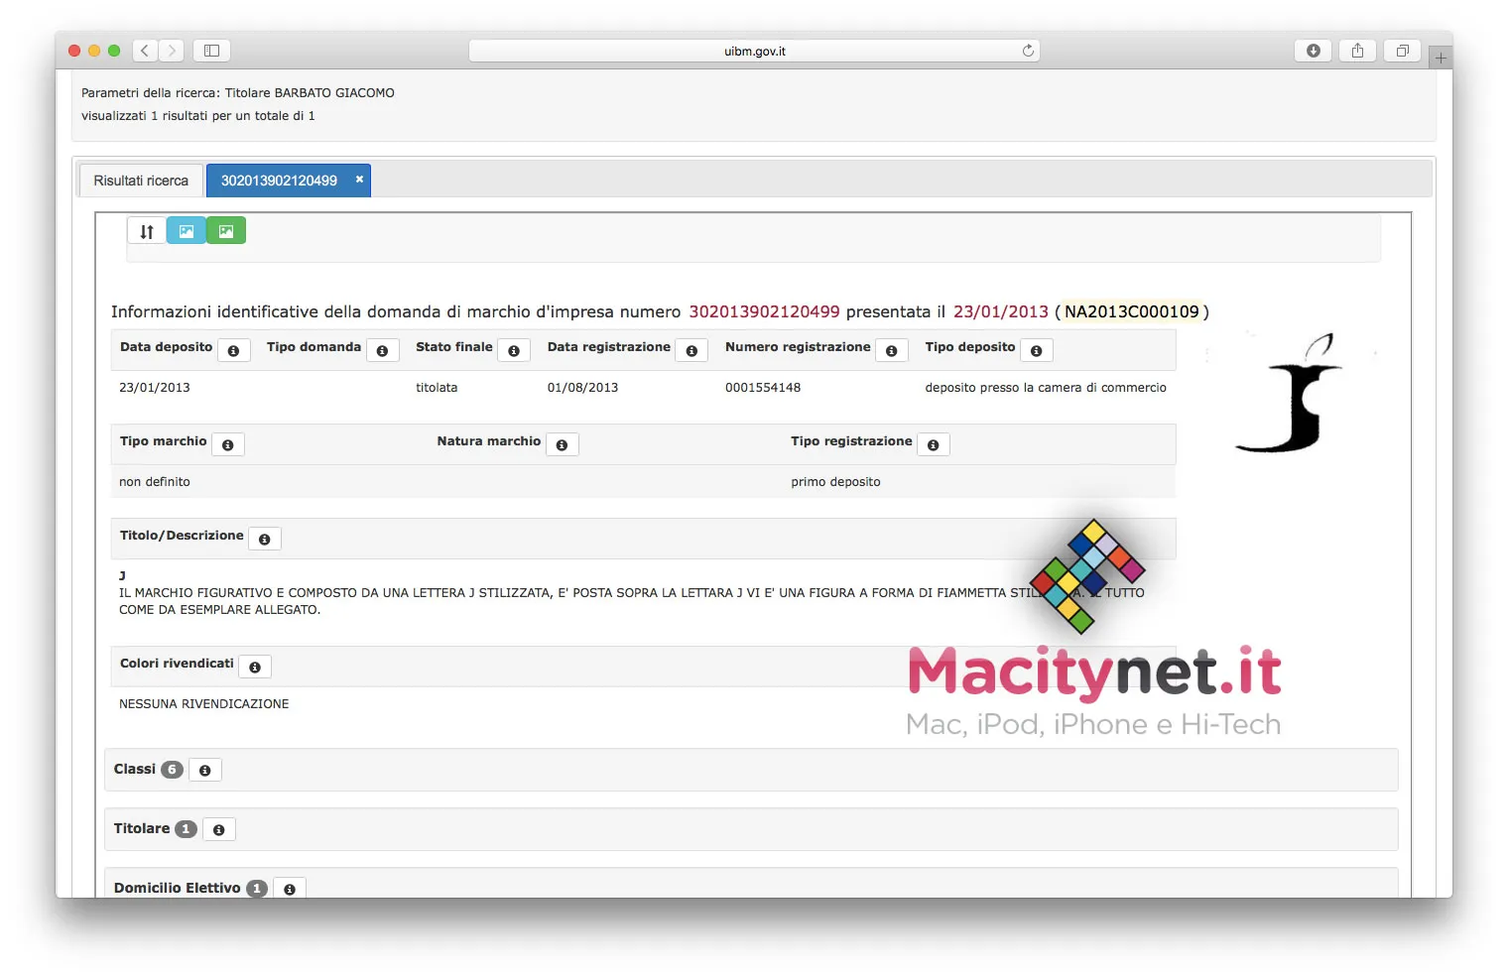Image resolution: width=1508 pixels, height=977 pixels.
Task: Select the 302013902120499 tab
Action: (x=281, y=180)
